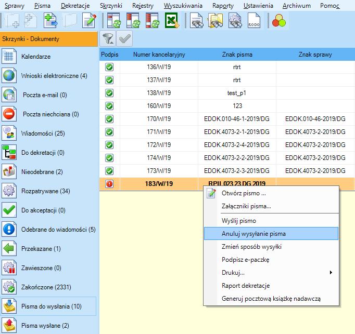The width and height of the screenshot is (355, 334).
Task: Open Pisma do wysłania (10) box
Action: (49, 306)
